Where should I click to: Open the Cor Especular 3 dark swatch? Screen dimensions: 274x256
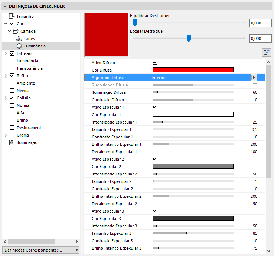pos(193,218)
